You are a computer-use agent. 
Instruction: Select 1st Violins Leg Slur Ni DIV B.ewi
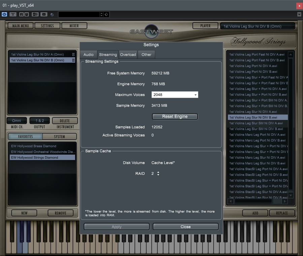tap(258, 117)
